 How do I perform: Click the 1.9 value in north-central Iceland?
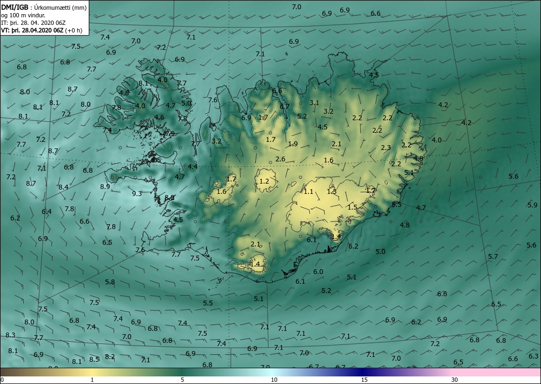pyautogui.click(x=293, y=144)
